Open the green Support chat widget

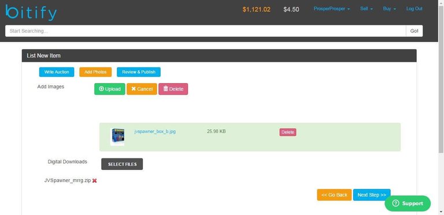tap(408, 203)
